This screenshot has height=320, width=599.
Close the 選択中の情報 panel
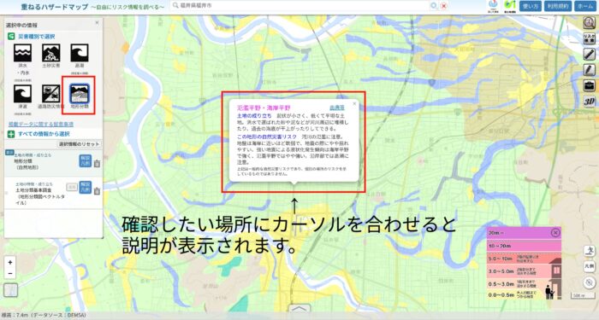97,23
